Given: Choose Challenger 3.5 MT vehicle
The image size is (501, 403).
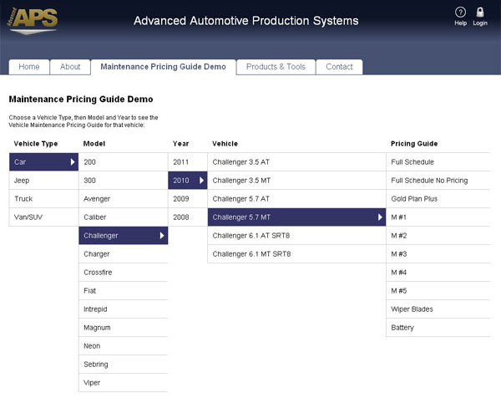Looking at the screenshot, I should click(296, 181).
